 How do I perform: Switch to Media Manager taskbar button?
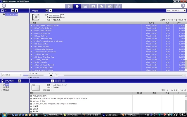coord(111,115)
